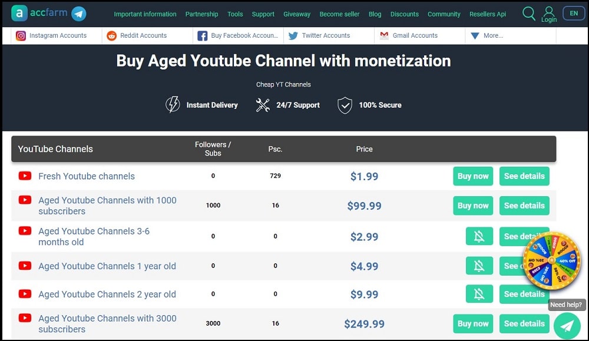Open the Fresh Youtube channels link

point(87,176)
